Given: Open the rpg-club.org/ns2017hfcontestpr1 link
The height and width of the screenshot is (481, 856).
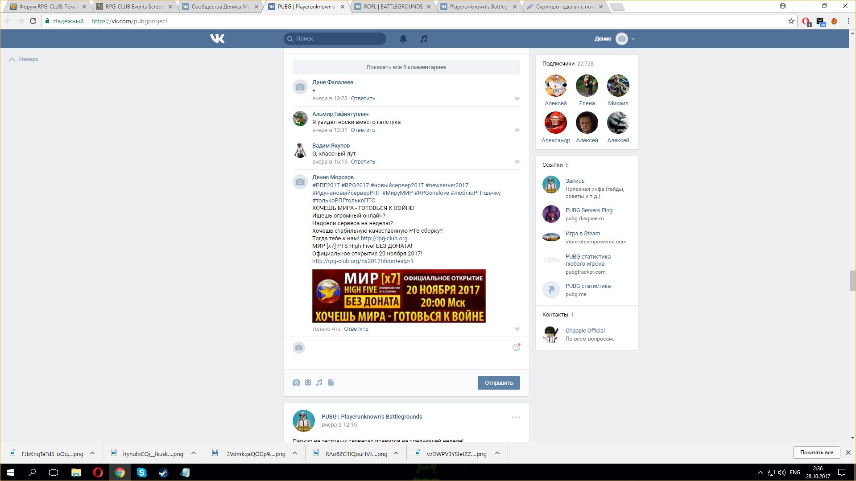Looking at the screenshot, I should coord(363,261).
